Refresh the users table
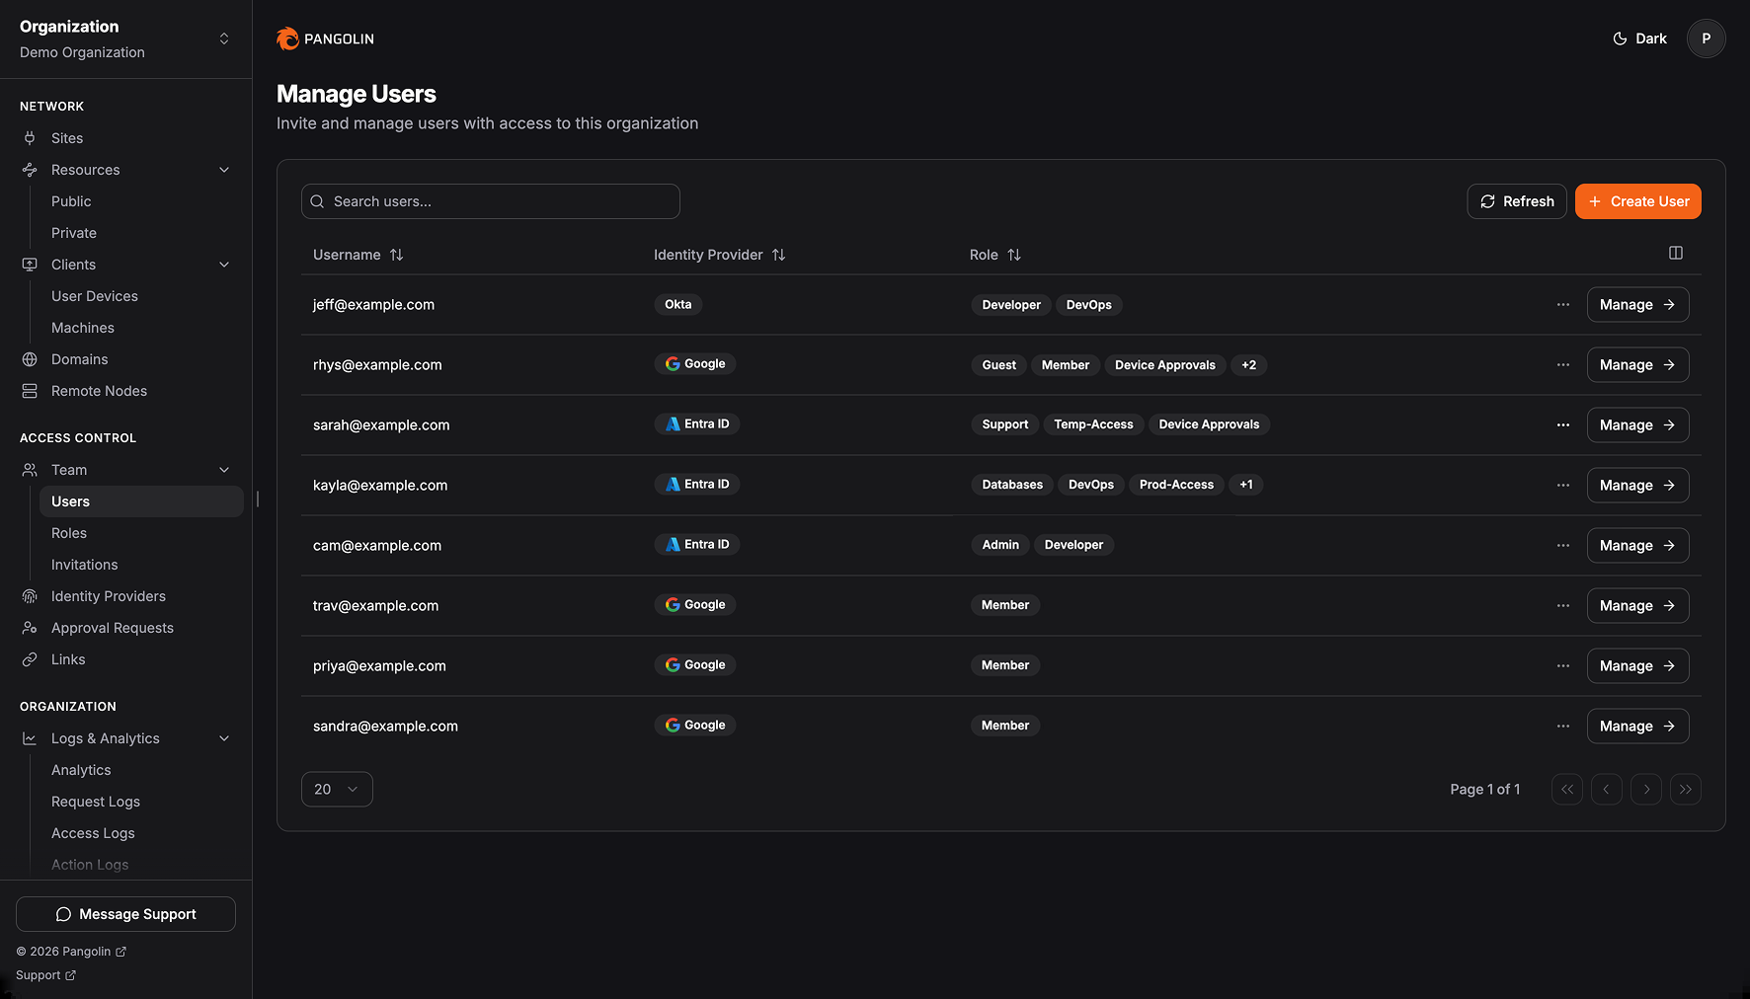 tap(1517, 200)
